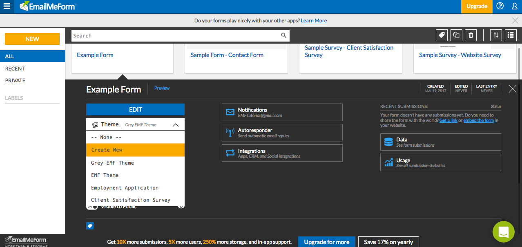This screenshot has width=522, height=247.
Task: Click the blue EDIT button
Action: [135, 110]
